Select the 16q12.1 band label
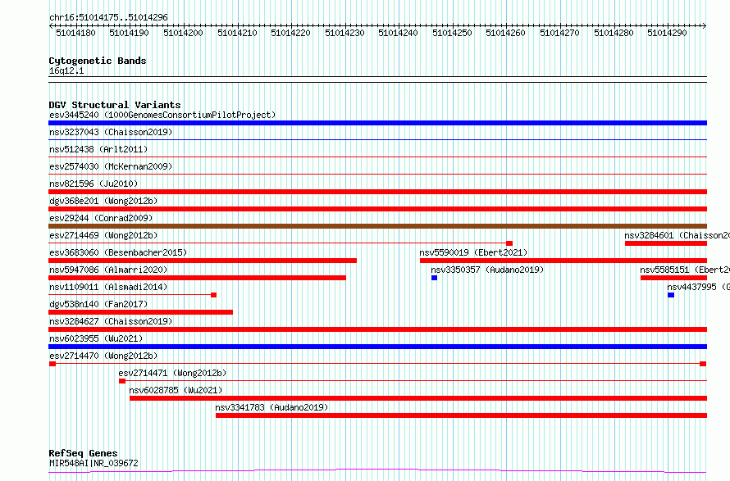Screen dimensions: 730x481 [66, 70]
